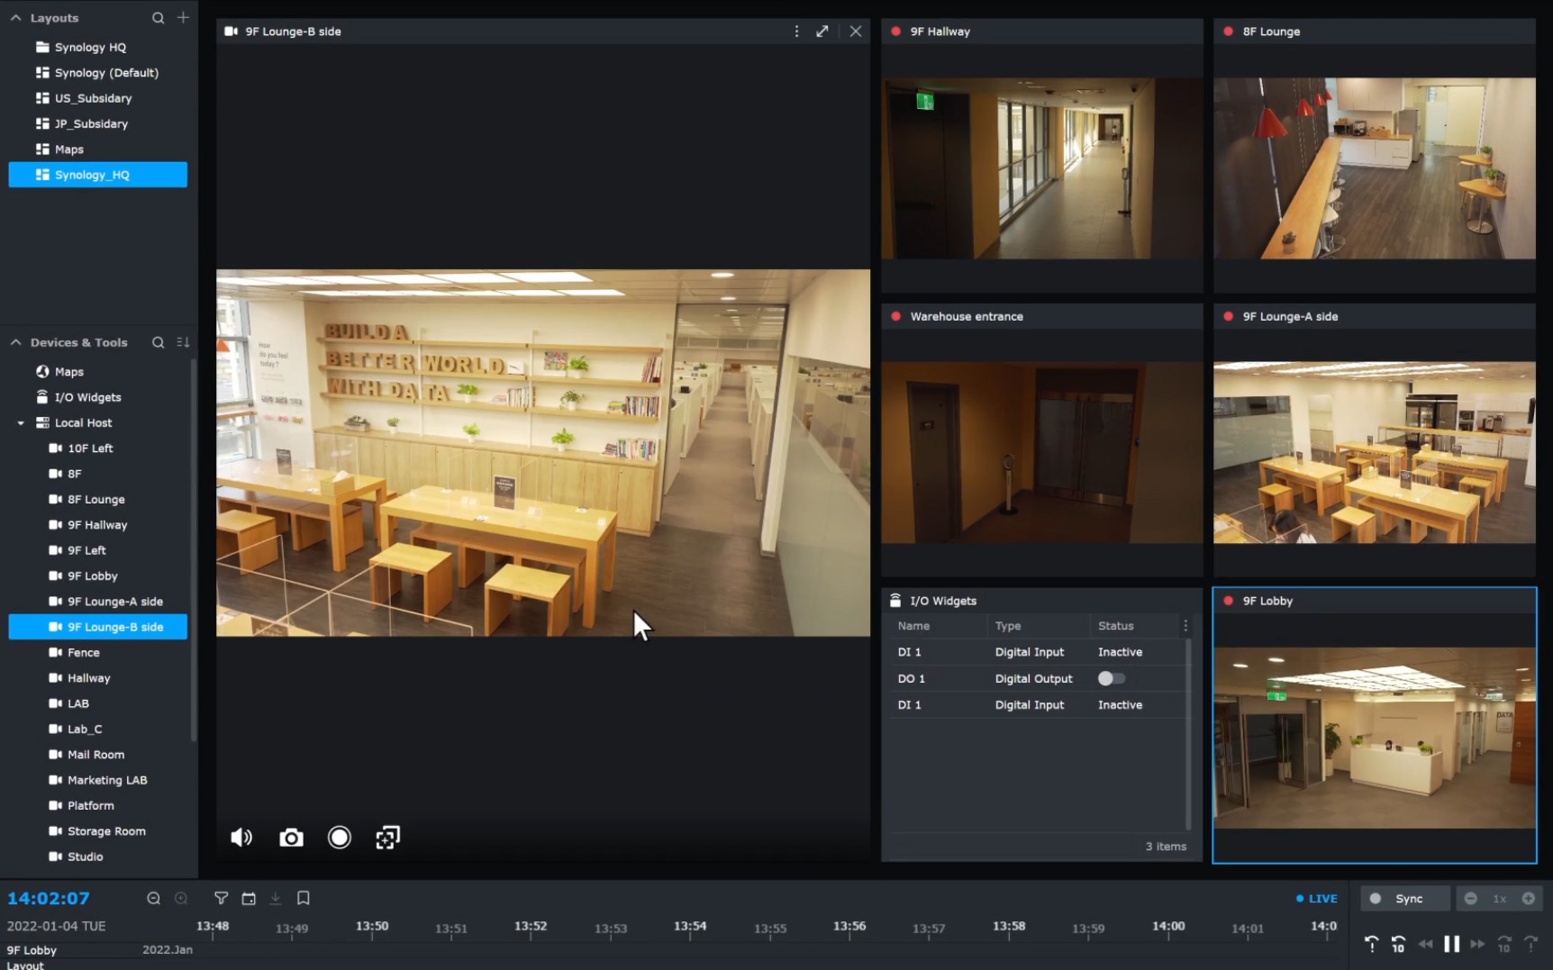Select the Mail Room camera
Image resolution: width=1553 pixels, height=970 pixels.
coord(97,755)
